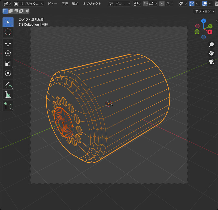Open the オブジェクト mode dropdown

click(29, 4)
